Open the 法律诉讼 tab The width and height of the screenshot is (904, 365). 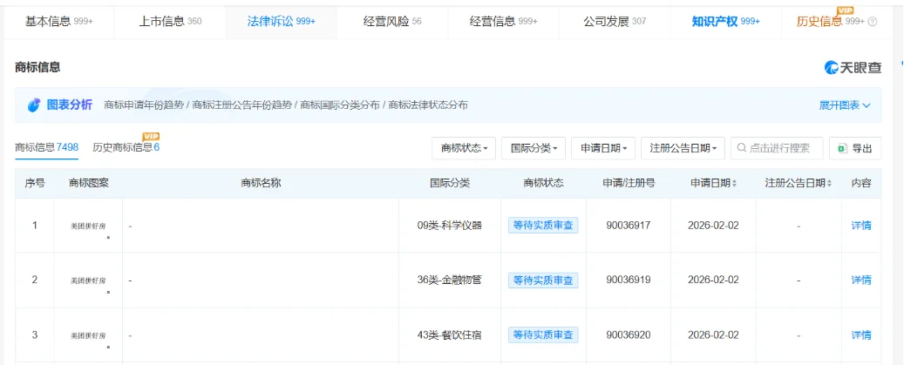[x=282, y=22]
